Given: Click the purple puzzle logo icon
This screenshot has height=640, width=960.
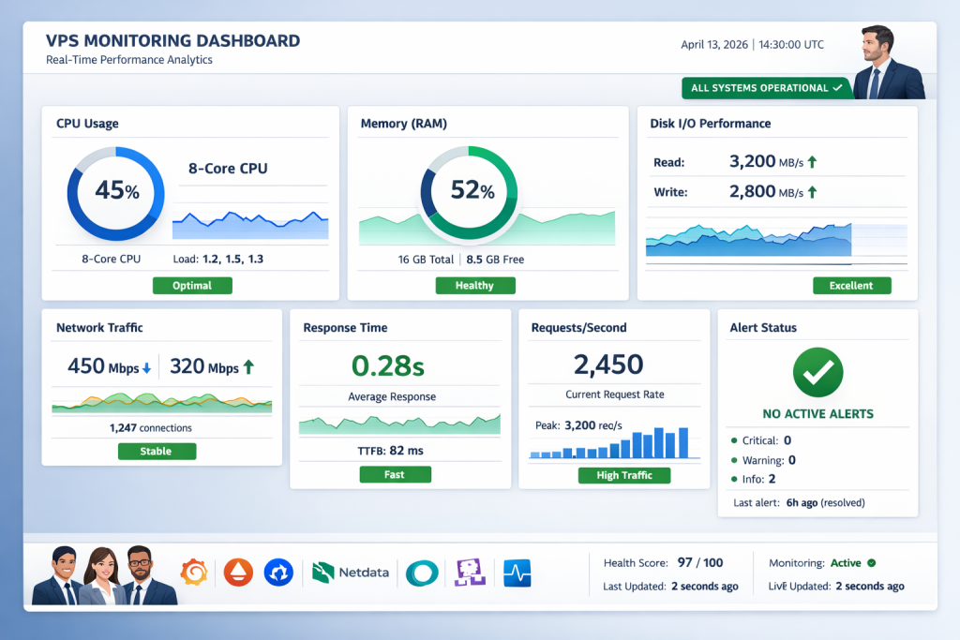Looking at the screenshot, I should [470, 573].
